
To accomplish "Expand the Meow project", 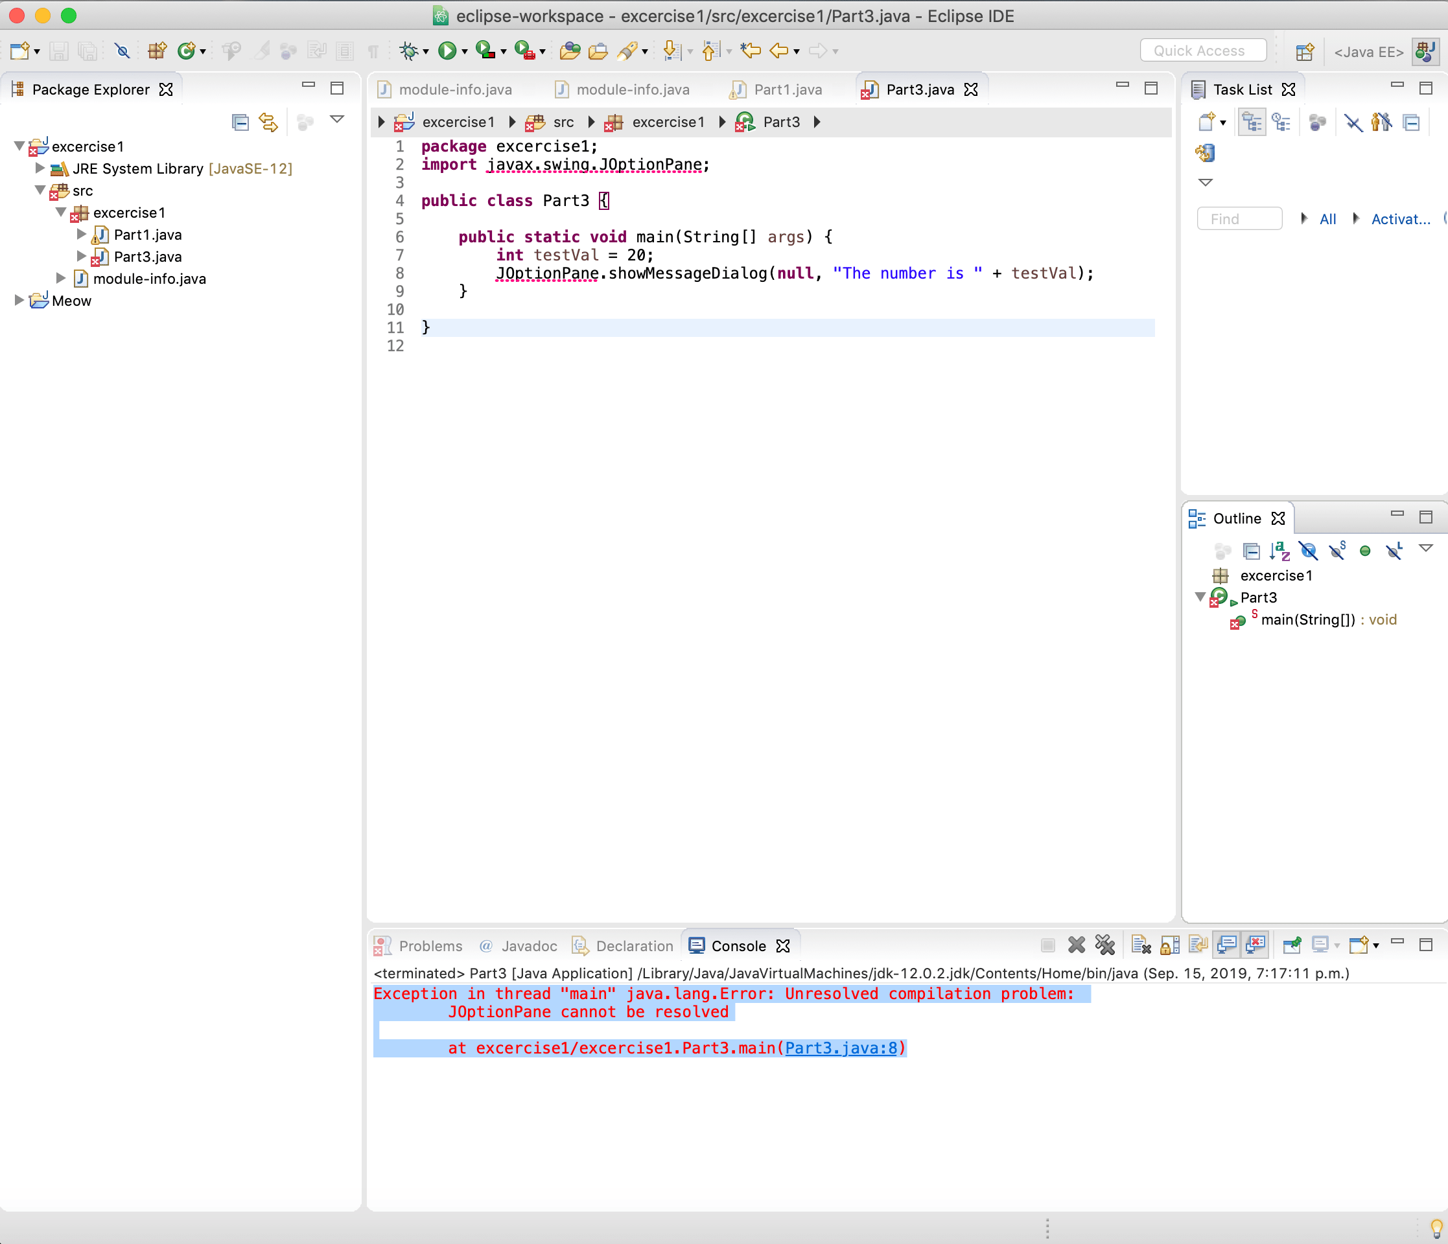I will [19, 301].
